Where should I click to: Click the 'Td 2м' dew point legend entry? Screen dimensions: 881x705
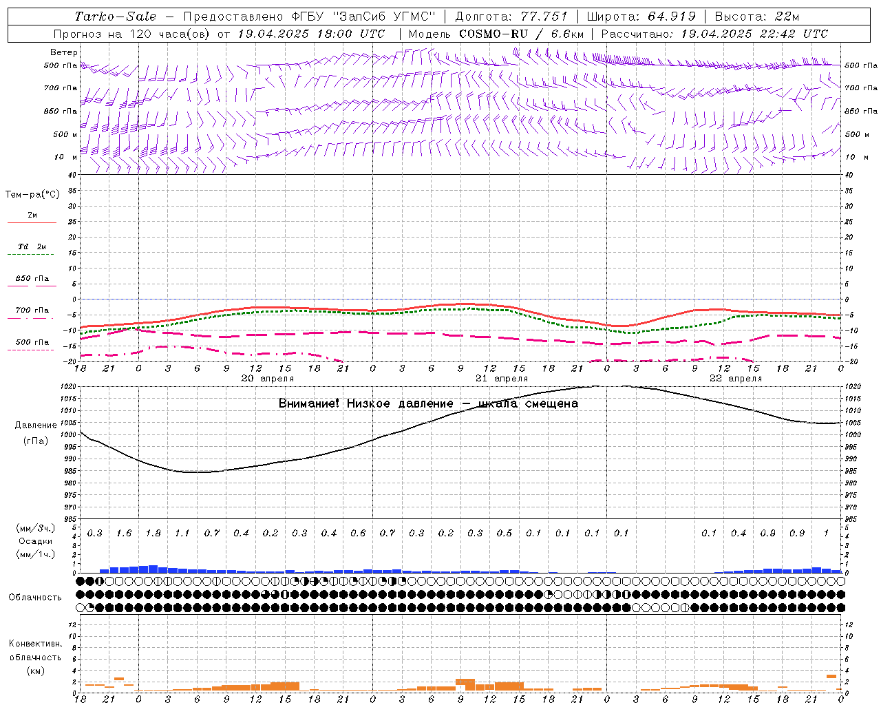point(32,246)
